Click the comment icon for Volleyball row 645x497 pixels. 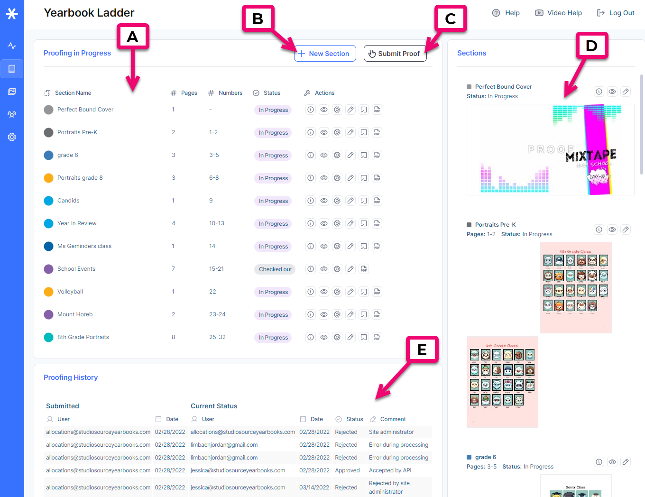tap(364, 292)
